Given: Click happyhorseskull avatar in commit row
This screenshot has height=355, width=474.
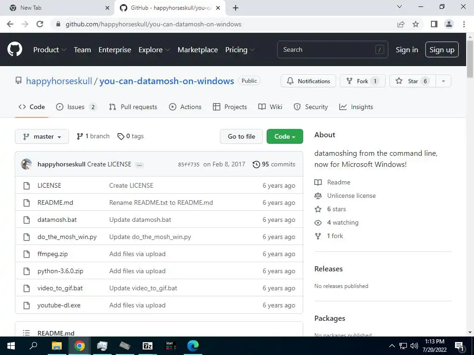Looking at the screenshot, I should point(26,164).
